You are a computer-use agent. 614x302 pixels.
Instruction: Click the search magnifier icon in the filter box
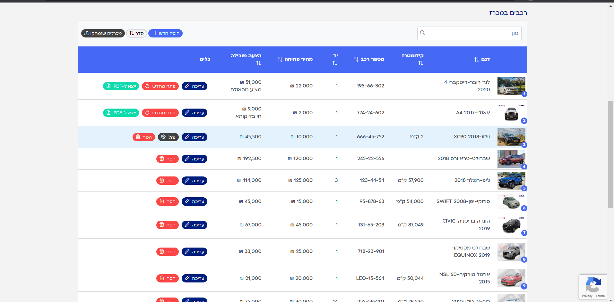point(422,33)
